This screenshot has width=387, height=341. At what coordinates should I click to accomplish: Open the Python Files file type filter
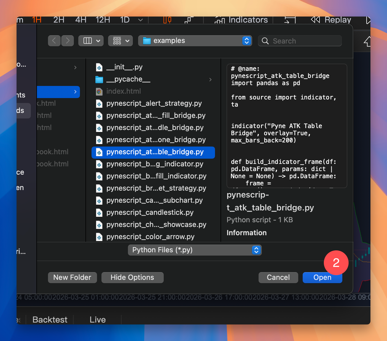coord(195,250)
